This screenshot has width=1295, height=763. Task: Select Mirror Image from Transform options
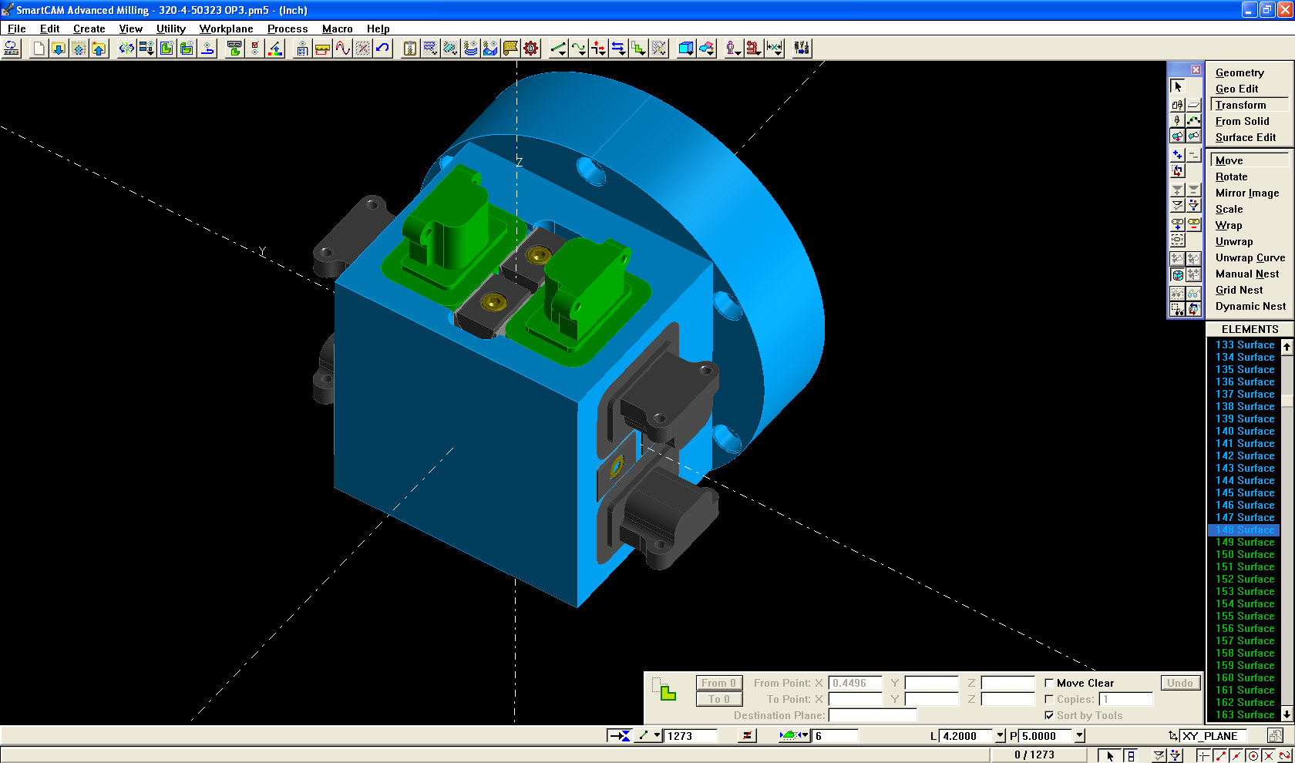(1246, 193)
